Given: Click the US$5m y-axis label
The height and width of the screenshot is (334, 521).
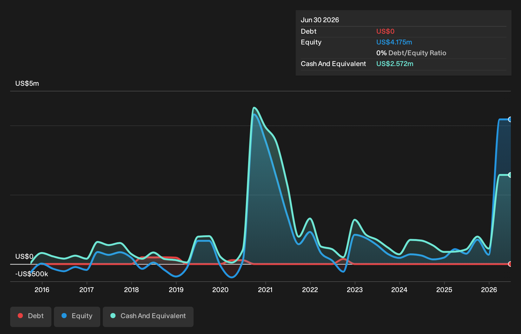Looking at the screenshot, I should (x=27, y=83).
